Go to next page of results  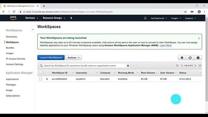tap(195, 66)
